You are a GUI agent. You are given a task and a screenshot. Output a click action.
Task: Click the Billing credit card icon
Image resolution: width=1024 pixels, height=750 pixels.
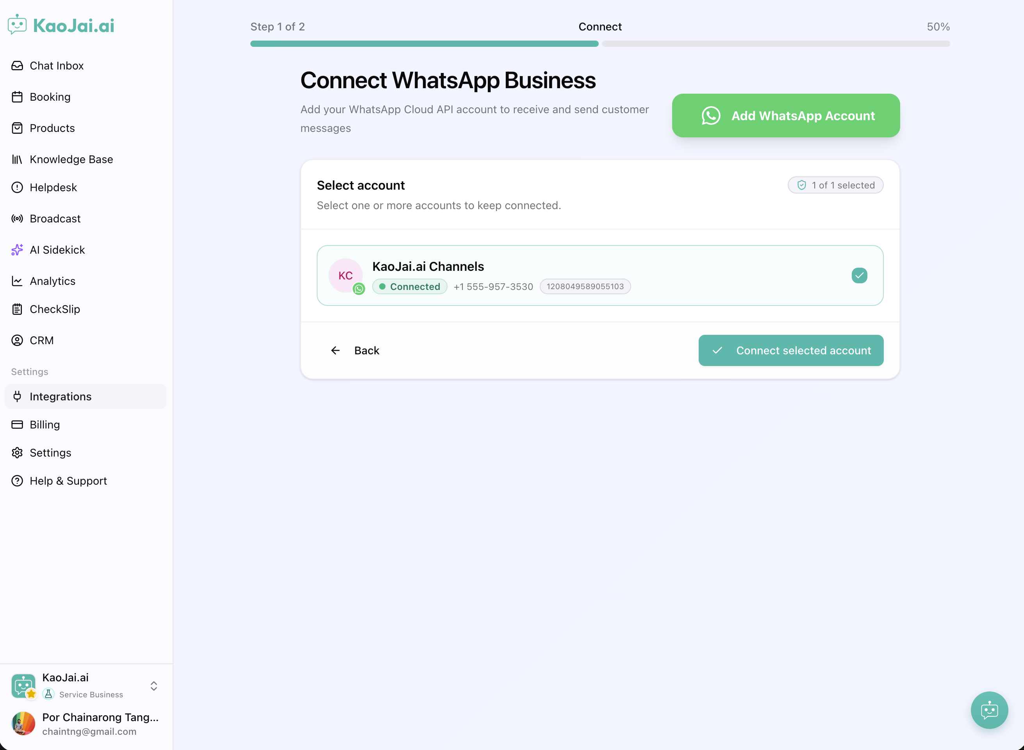[17, 425]
